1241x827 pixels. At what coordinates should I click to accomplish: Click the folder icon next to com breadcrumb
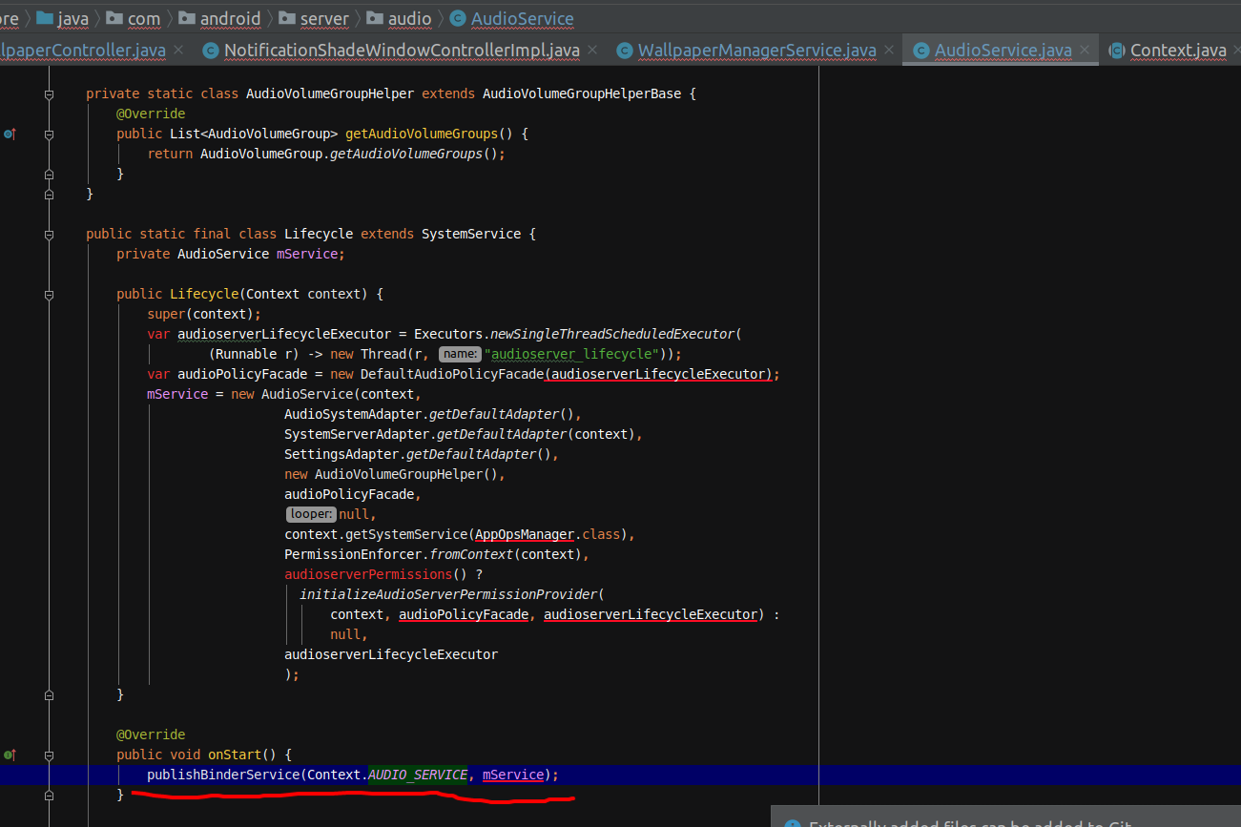click(x=114, y=18)
